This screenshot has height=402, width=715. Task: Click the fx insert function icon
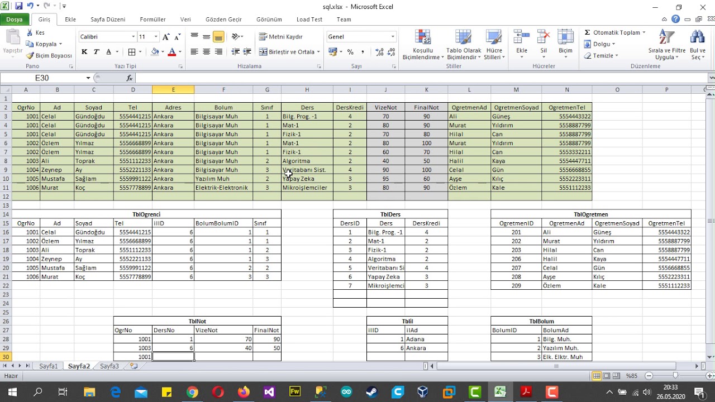click(130, 78)
